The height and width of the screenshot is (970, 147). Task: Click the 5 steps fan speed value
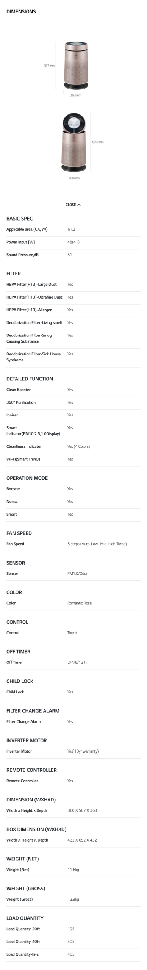click(97, 544)
